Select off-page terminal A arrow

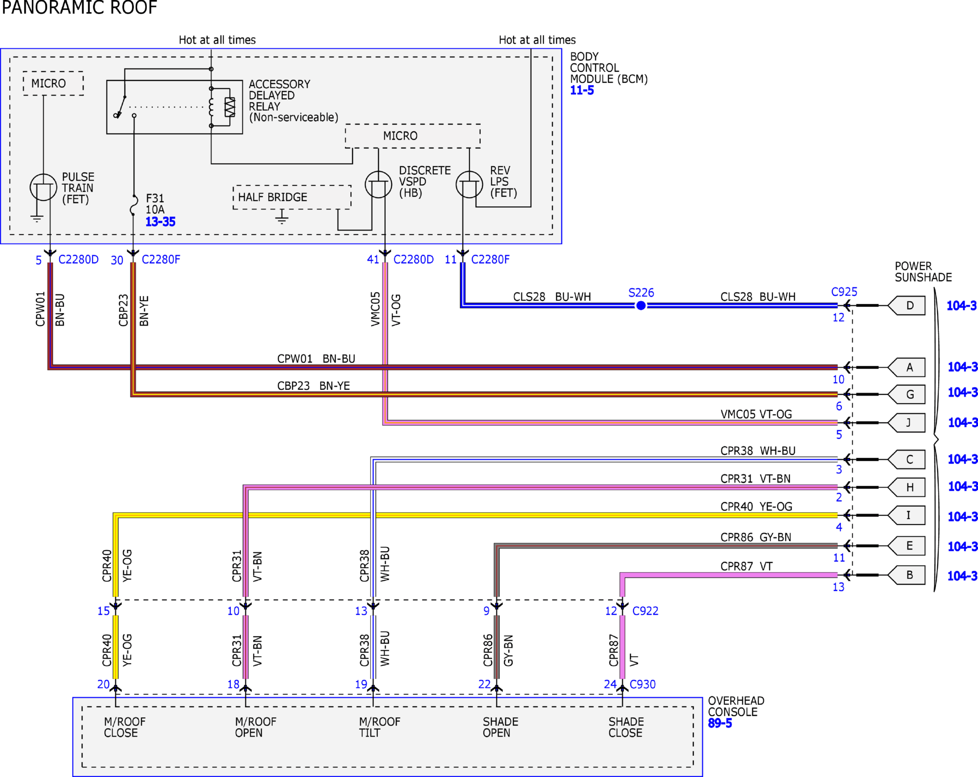(x=907, y=367)
